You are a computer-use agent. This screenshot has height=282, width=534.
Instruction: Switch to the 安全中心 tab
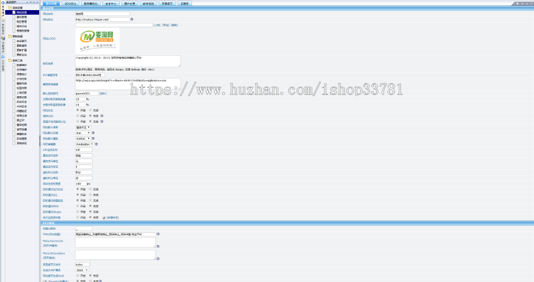110,4
